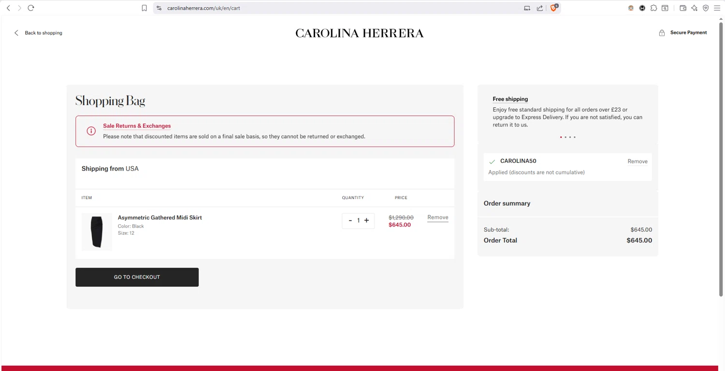Click the Secure Payment label
Image resolution: width=725 pixels, height=371 pixels.
pyautogui.click(x=688, y=32)
